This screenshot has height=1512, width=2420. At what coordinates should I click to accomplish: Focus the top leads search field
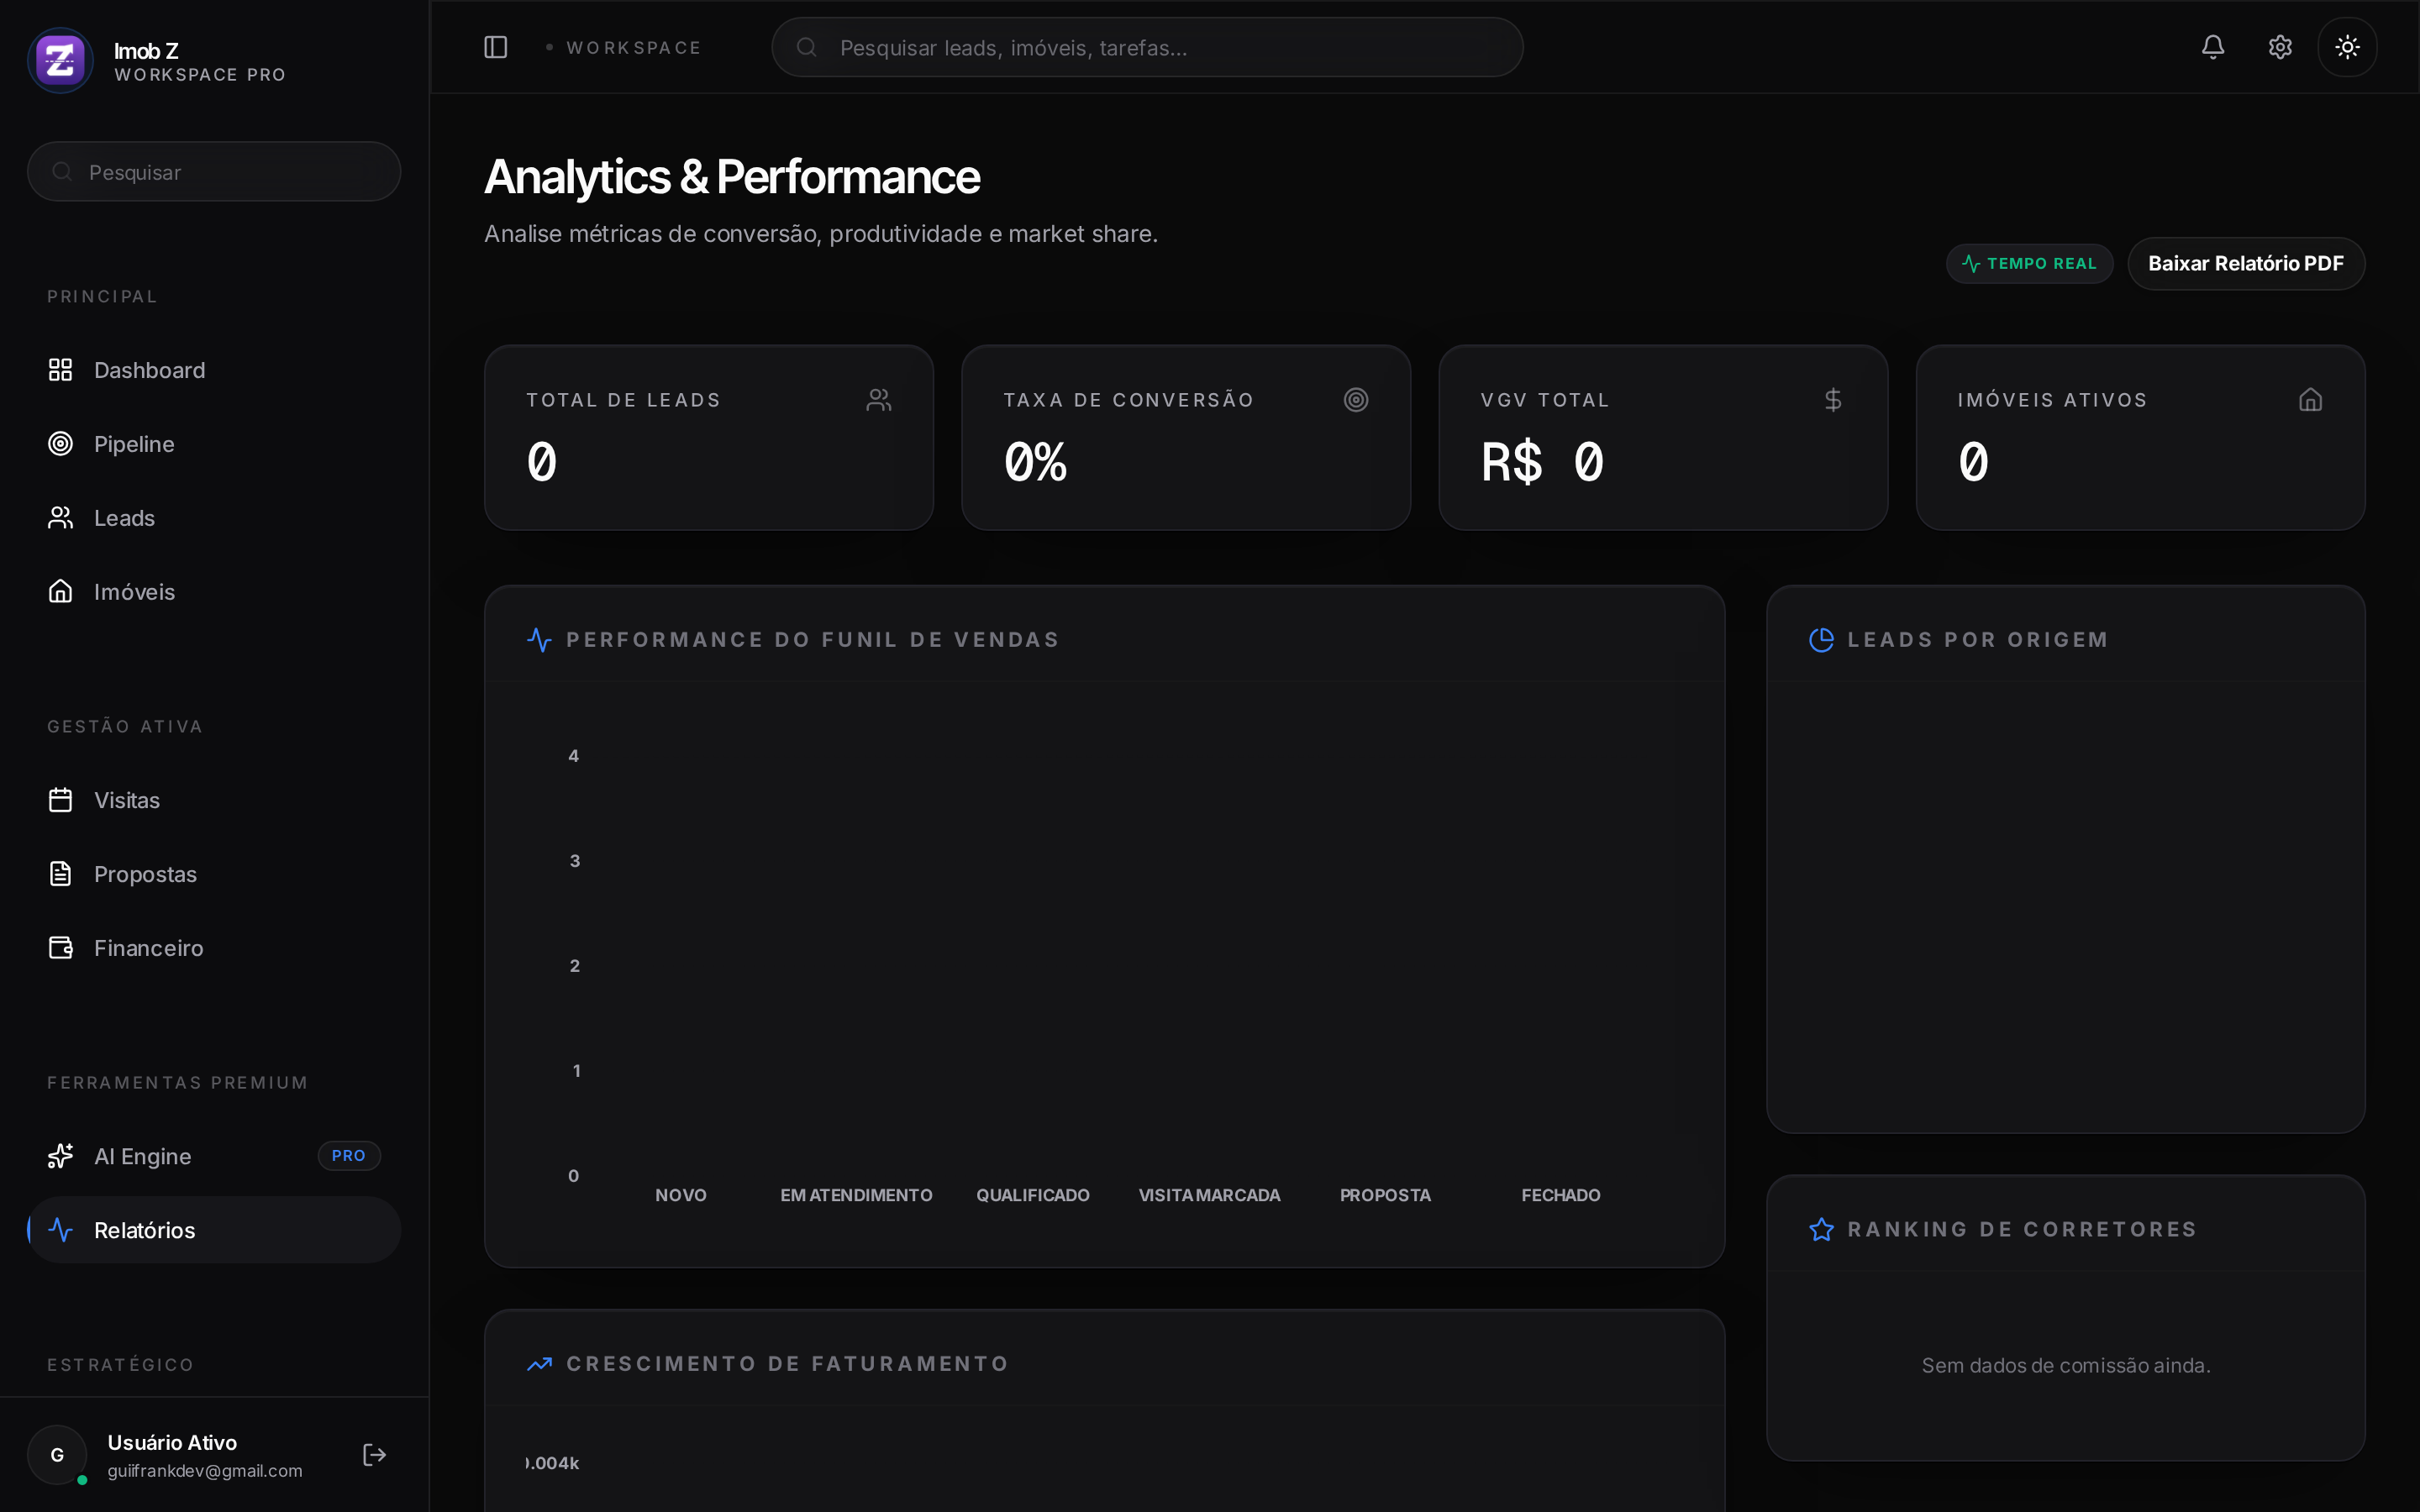pyautogui.click(x=1147, y=47)
